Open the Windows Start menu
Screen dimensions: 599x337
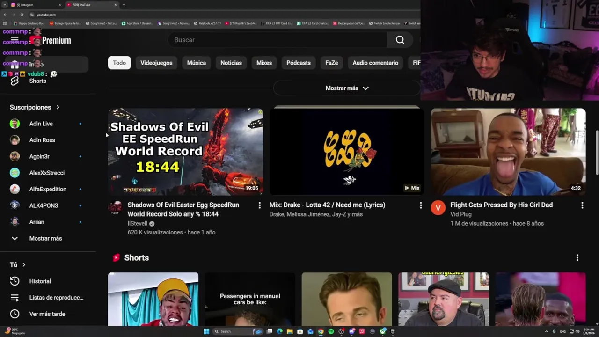(206, 331)
